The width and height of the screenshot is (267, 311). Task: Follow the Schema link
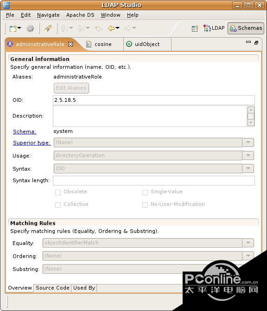(25, 132)
